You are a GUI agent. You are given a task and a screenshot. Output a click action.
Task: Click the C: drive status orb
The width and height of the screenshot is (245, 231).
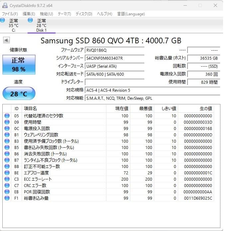pos(2,20)
